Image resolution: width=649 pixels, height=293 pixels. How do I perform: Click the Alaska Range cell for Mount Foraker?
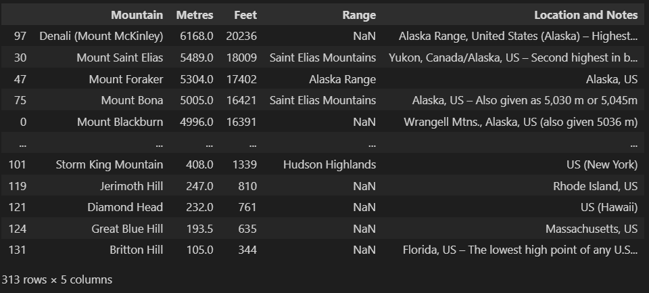[x=342, y=79]
